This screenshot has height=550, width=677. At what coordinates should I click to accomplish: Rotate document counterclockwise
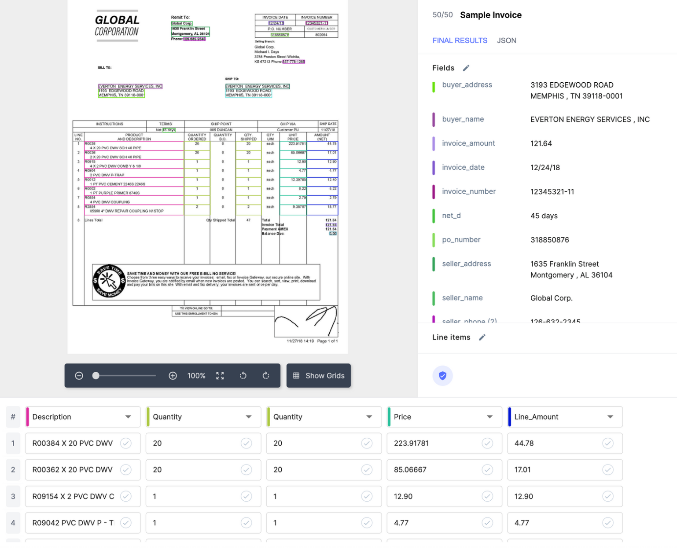tap(243, 375)
